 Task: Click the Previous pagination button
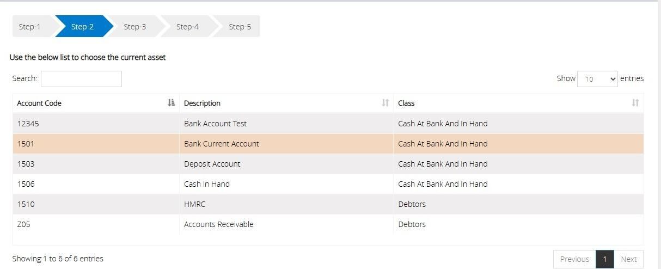click(x=574, y=259)
